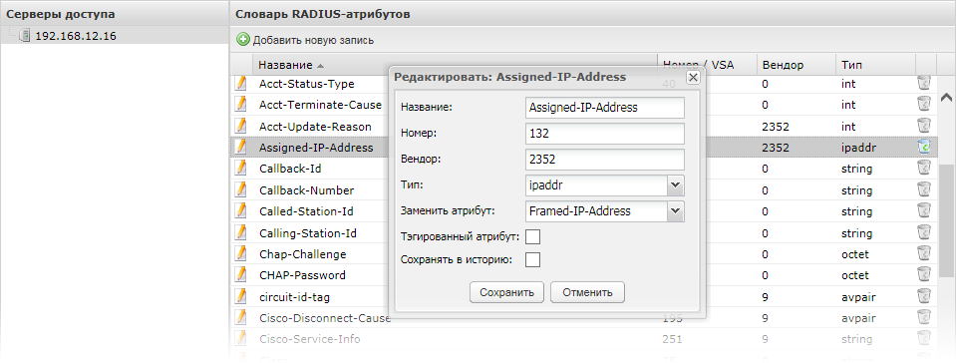Click the Отменить button

click(587, 292)
